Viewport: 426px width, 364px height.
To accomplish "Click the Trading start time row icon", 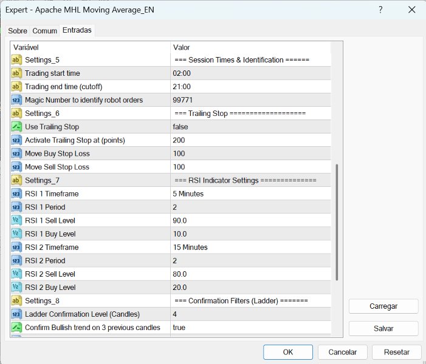I will 16,73.
